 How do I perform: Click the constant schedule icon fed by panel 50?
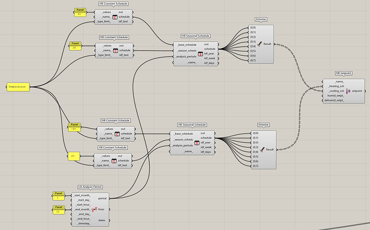[x=115, y=17]
